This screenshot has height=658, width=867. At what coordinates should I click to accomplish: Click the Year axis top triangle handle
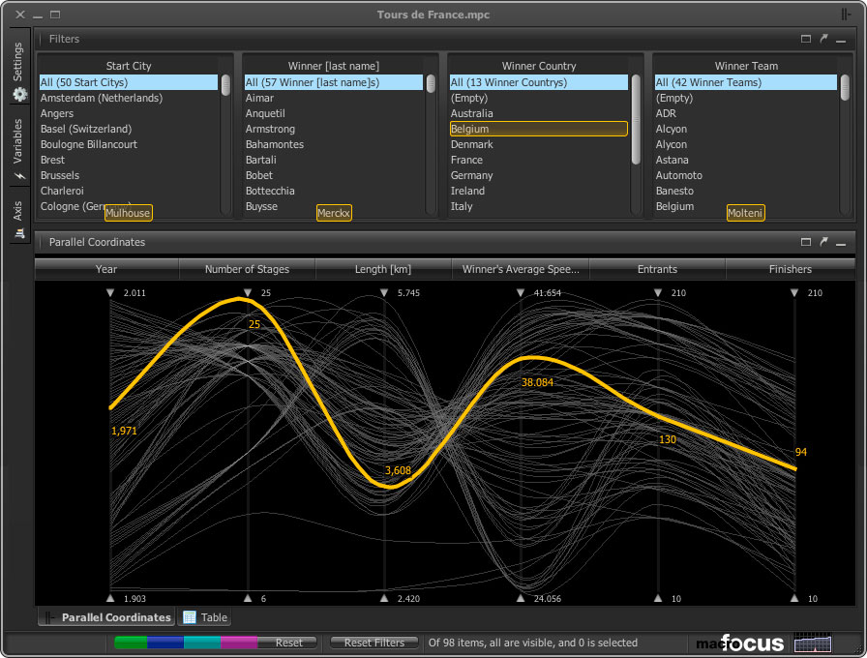(x=110, y=292)
